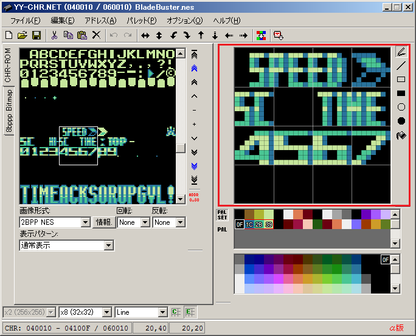The image size is (416, 336).
Task: Open the rotation None dropdown
Action: [145, 222]
